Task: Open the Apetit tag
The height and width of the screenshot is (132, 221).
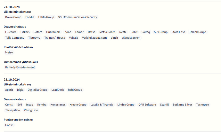Action: (9, 90)
